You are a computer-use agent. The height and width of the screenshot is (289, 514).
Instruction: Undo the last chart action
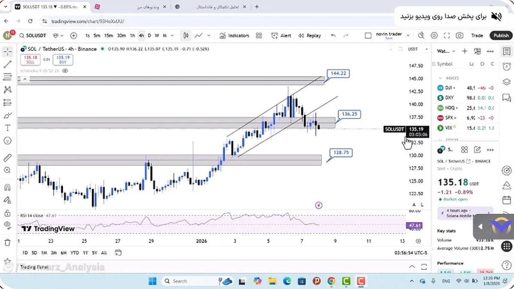pyautogui.click(x=333, y=36)
